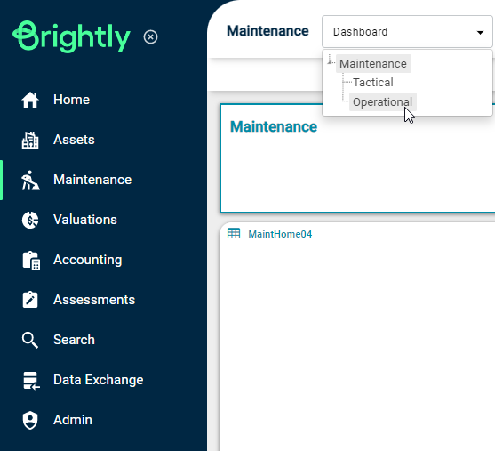This screenshot has height=451, width=495.
Task: Open Accounting via clipboard calculator icon
Action: coord(31,261)
